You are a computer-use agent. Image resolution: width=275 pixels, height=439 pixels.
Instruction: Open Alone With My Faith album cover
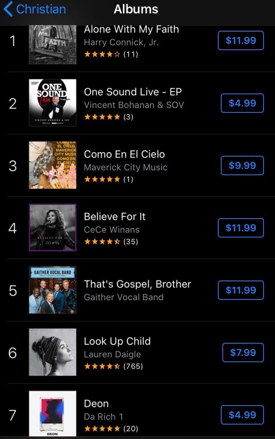[53, 45]
